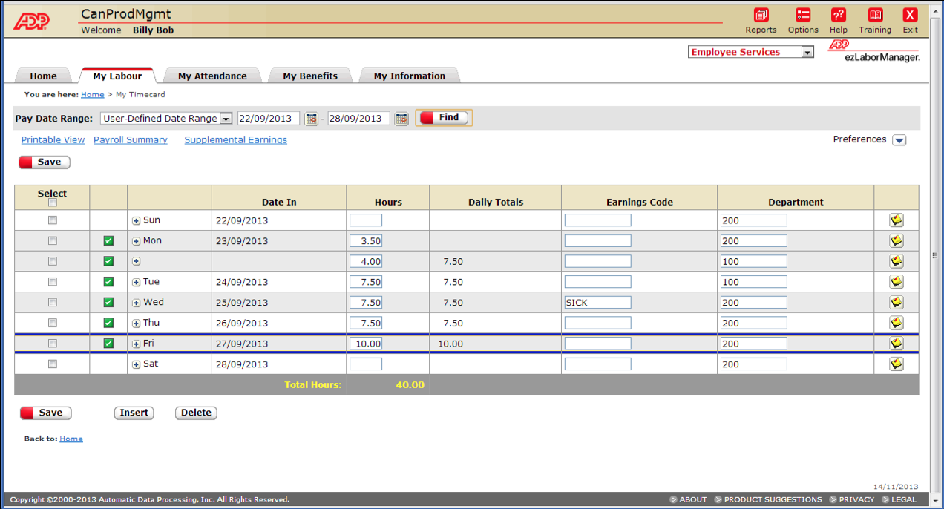Open the note icon for the Sat row

tap(897, 364)
